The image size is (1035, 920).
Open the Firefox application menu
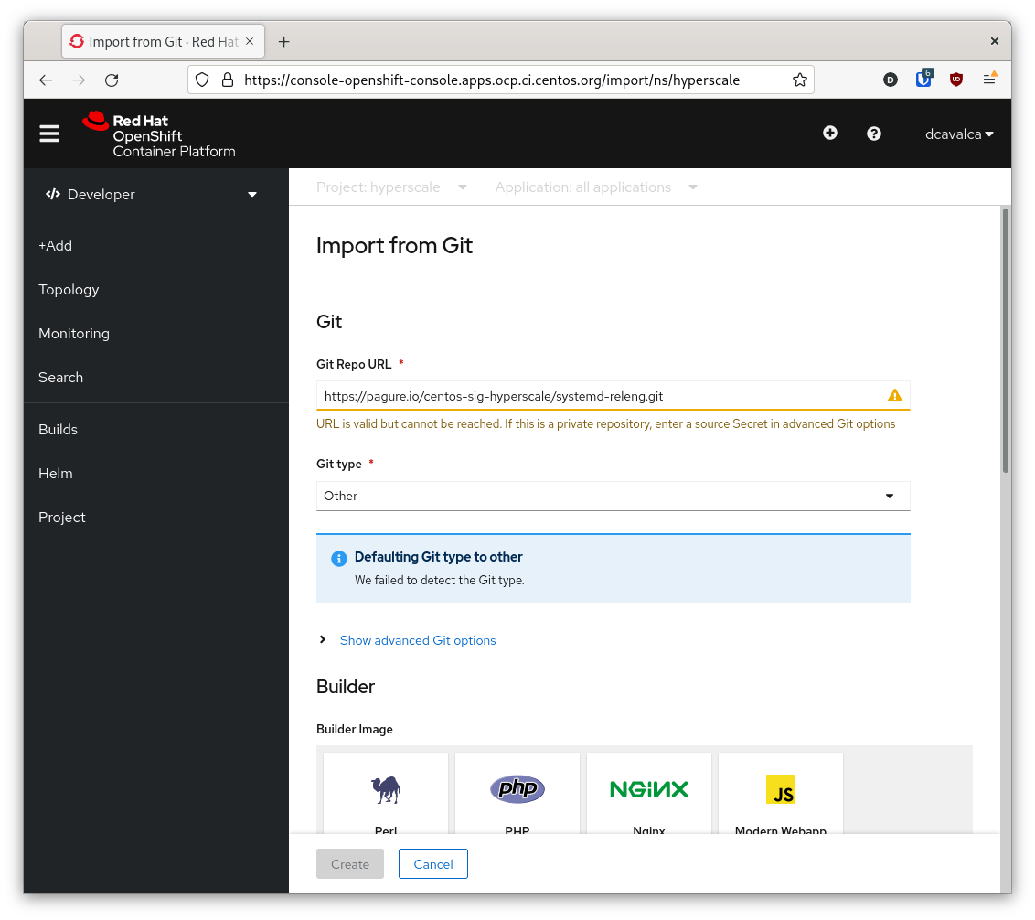point(989,79)
